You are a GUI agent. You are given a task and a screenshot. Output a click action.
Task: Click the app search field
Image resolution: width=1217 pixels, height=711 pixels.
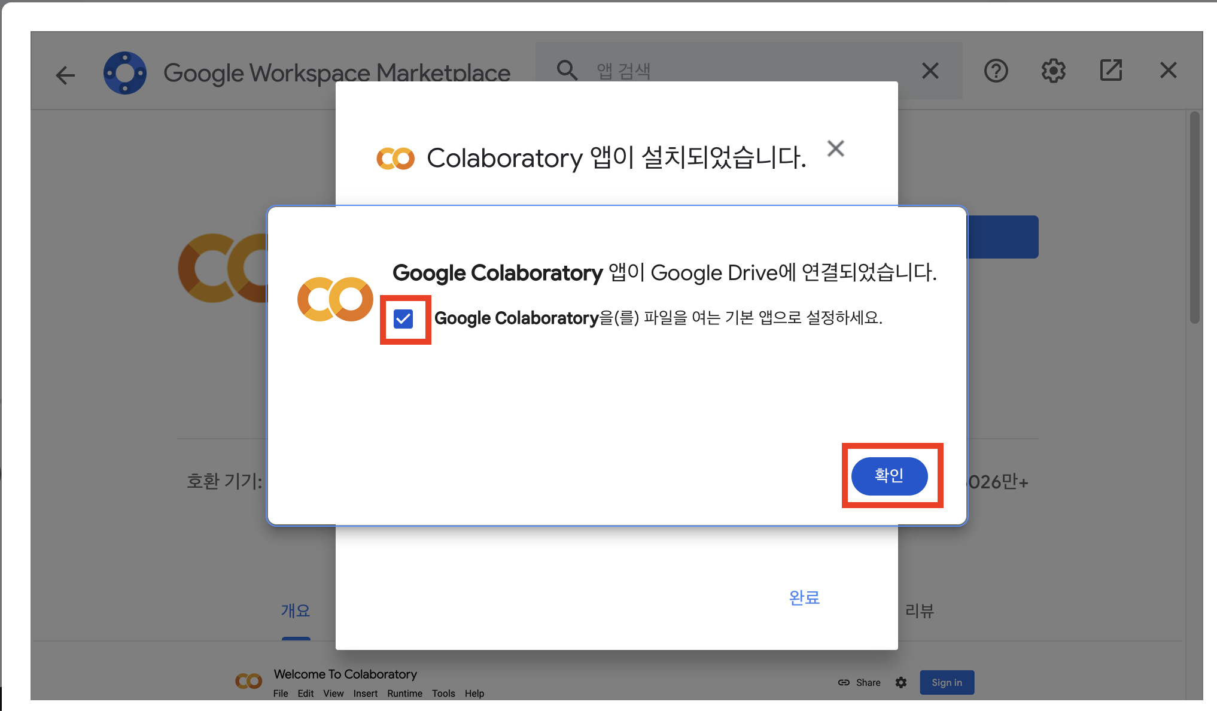point(748,71)
